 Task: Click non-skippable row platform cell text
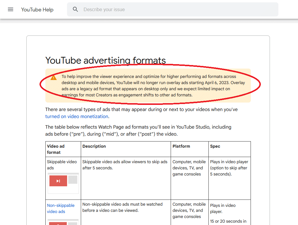(189, 210)
